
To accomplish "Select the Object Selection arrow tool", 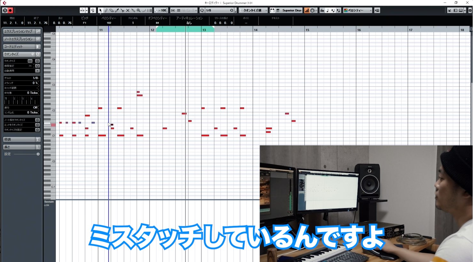I will tap(100, 10).
